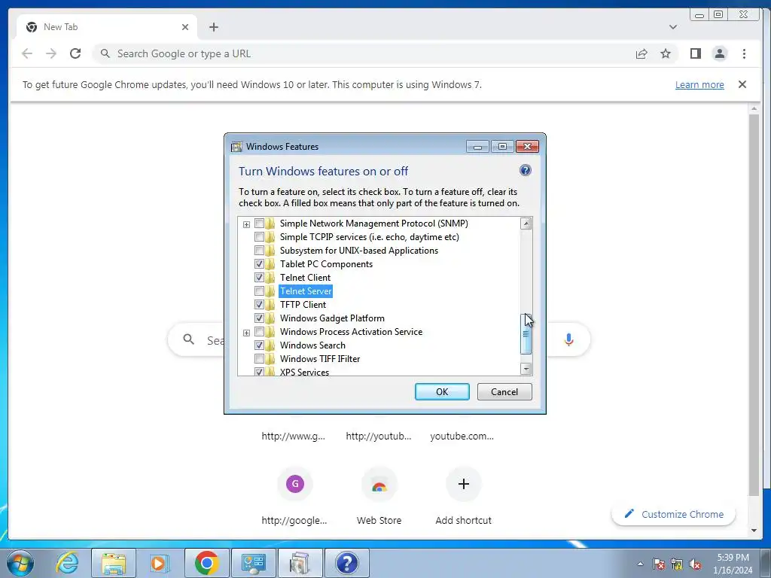Switch to Chrome taskbar button
The image size is (771, 578).
207,563
